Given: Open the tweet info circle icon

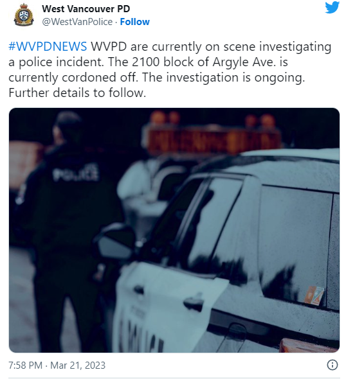Looking at the screenshot, I should tap(332, 365).
